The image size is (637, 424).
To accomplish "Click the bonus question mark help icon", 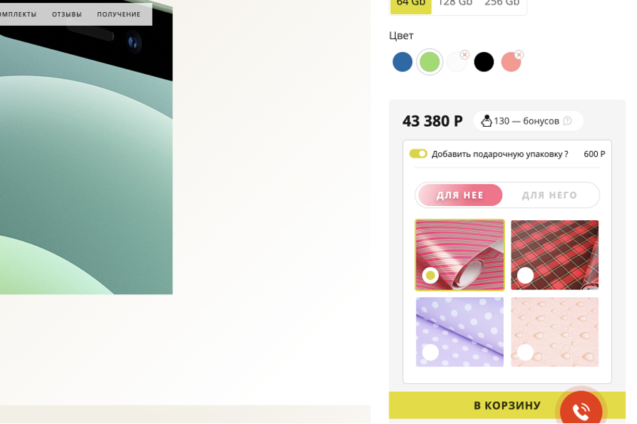I will pyautogui.click(x=568, y=121).
